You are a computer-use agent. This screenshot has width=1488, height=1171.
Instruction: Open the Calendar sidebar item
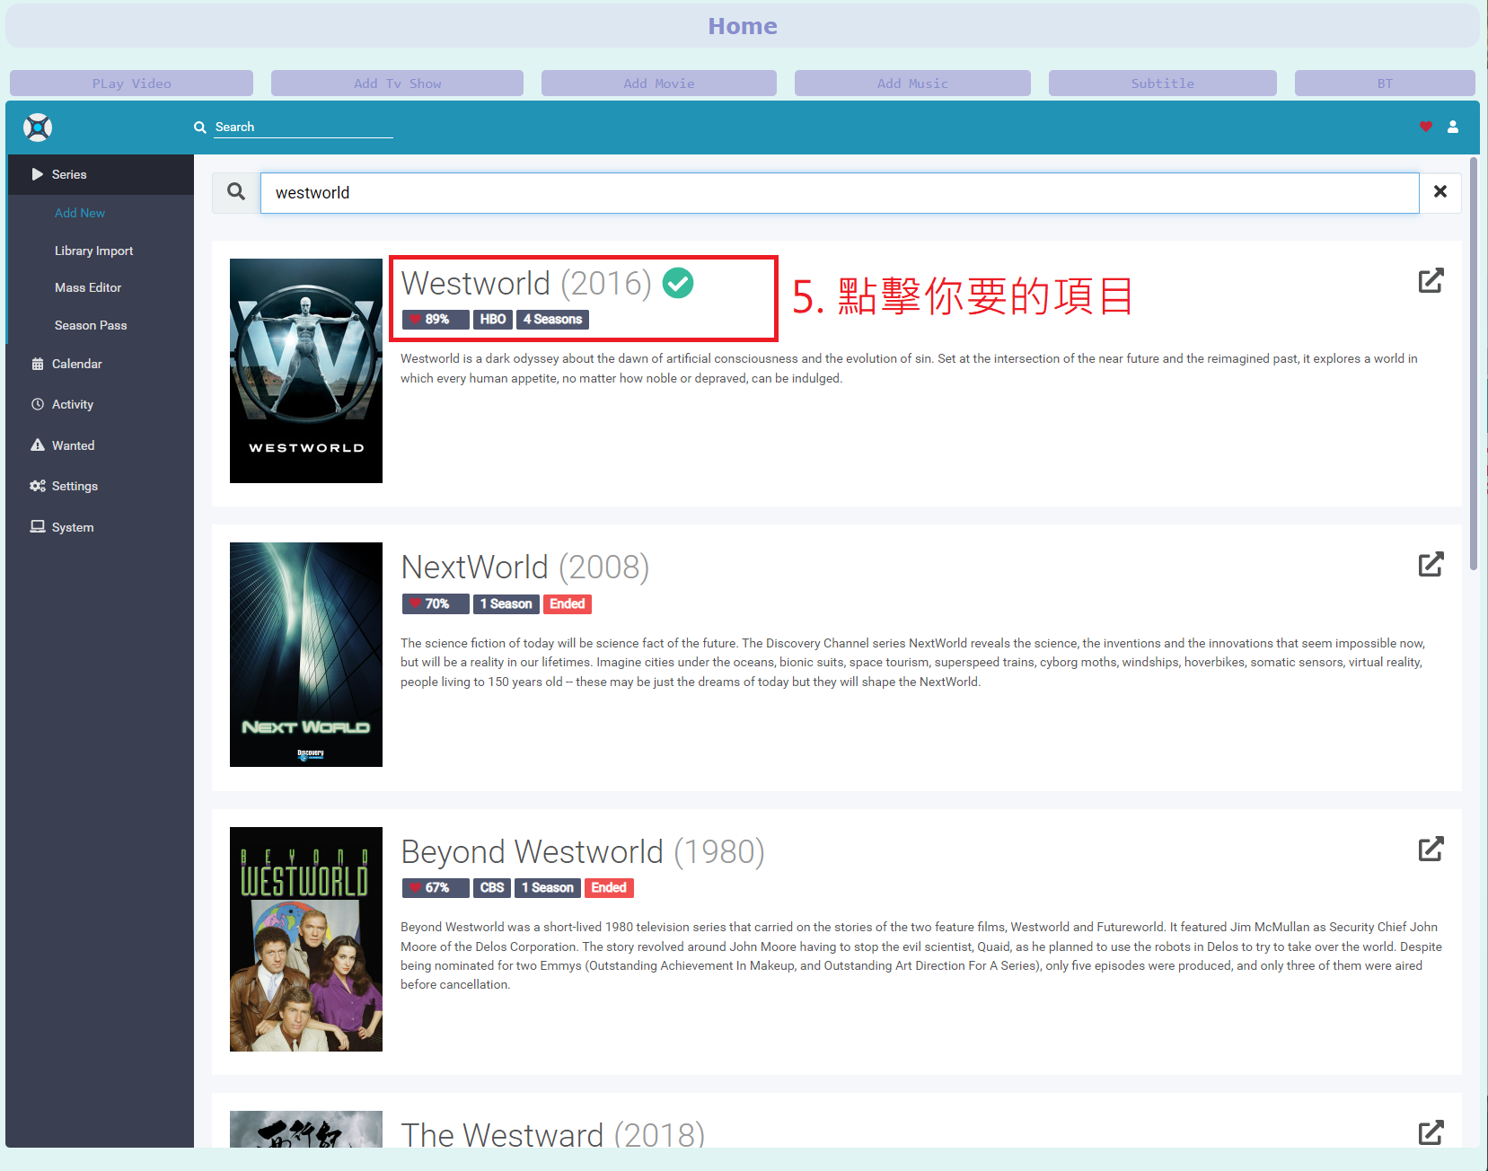pos(76,364)
